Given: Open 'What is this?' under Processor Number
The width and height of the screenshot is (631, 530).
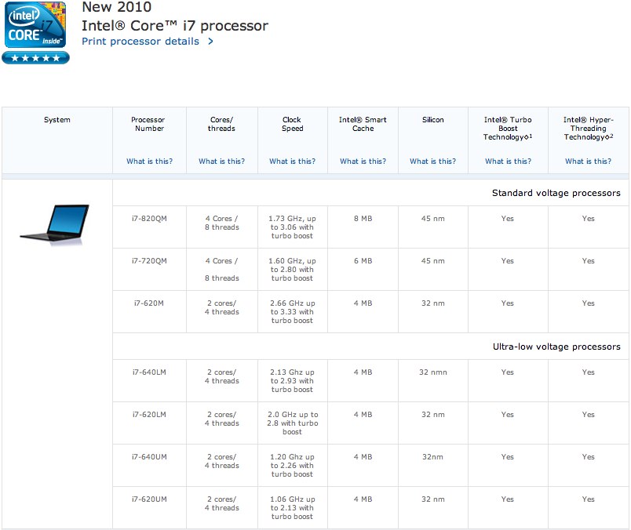Looking at the screenshot, I should click(149, 162).
